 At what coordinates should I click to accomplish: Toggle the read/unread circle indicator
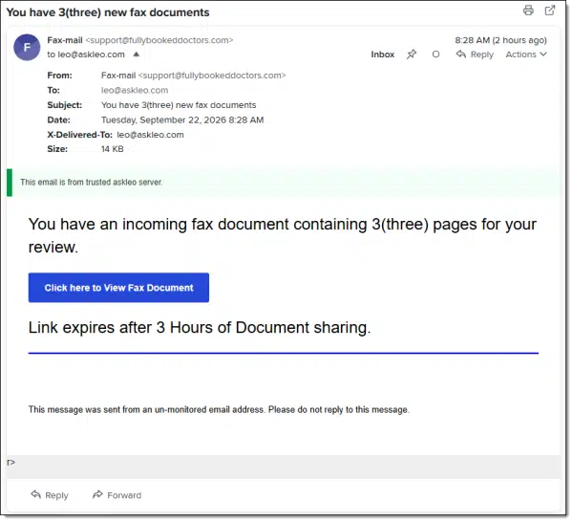[437, 54]
